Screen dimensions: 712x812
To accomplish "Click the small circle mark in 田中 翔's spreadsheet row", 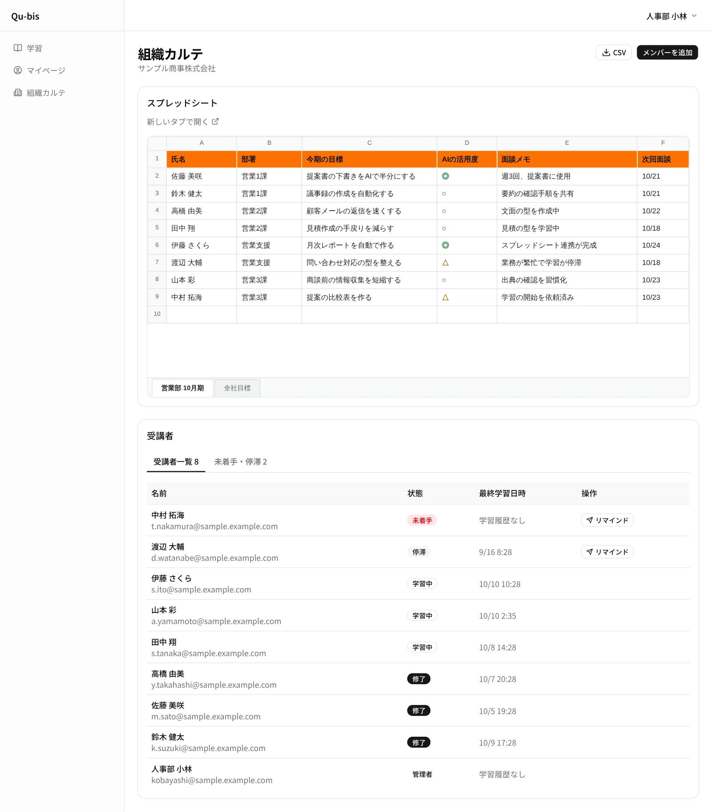I will point(444,229).
